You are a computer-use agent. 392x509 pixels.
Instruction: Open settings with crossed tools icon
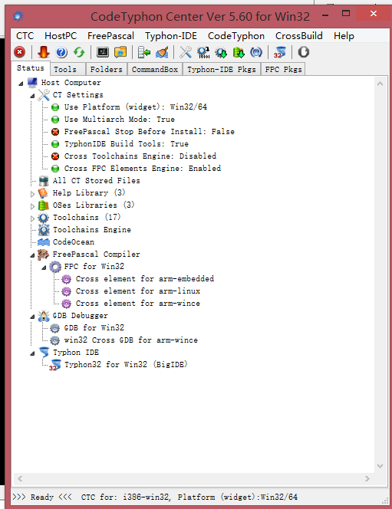pos(186,52)
